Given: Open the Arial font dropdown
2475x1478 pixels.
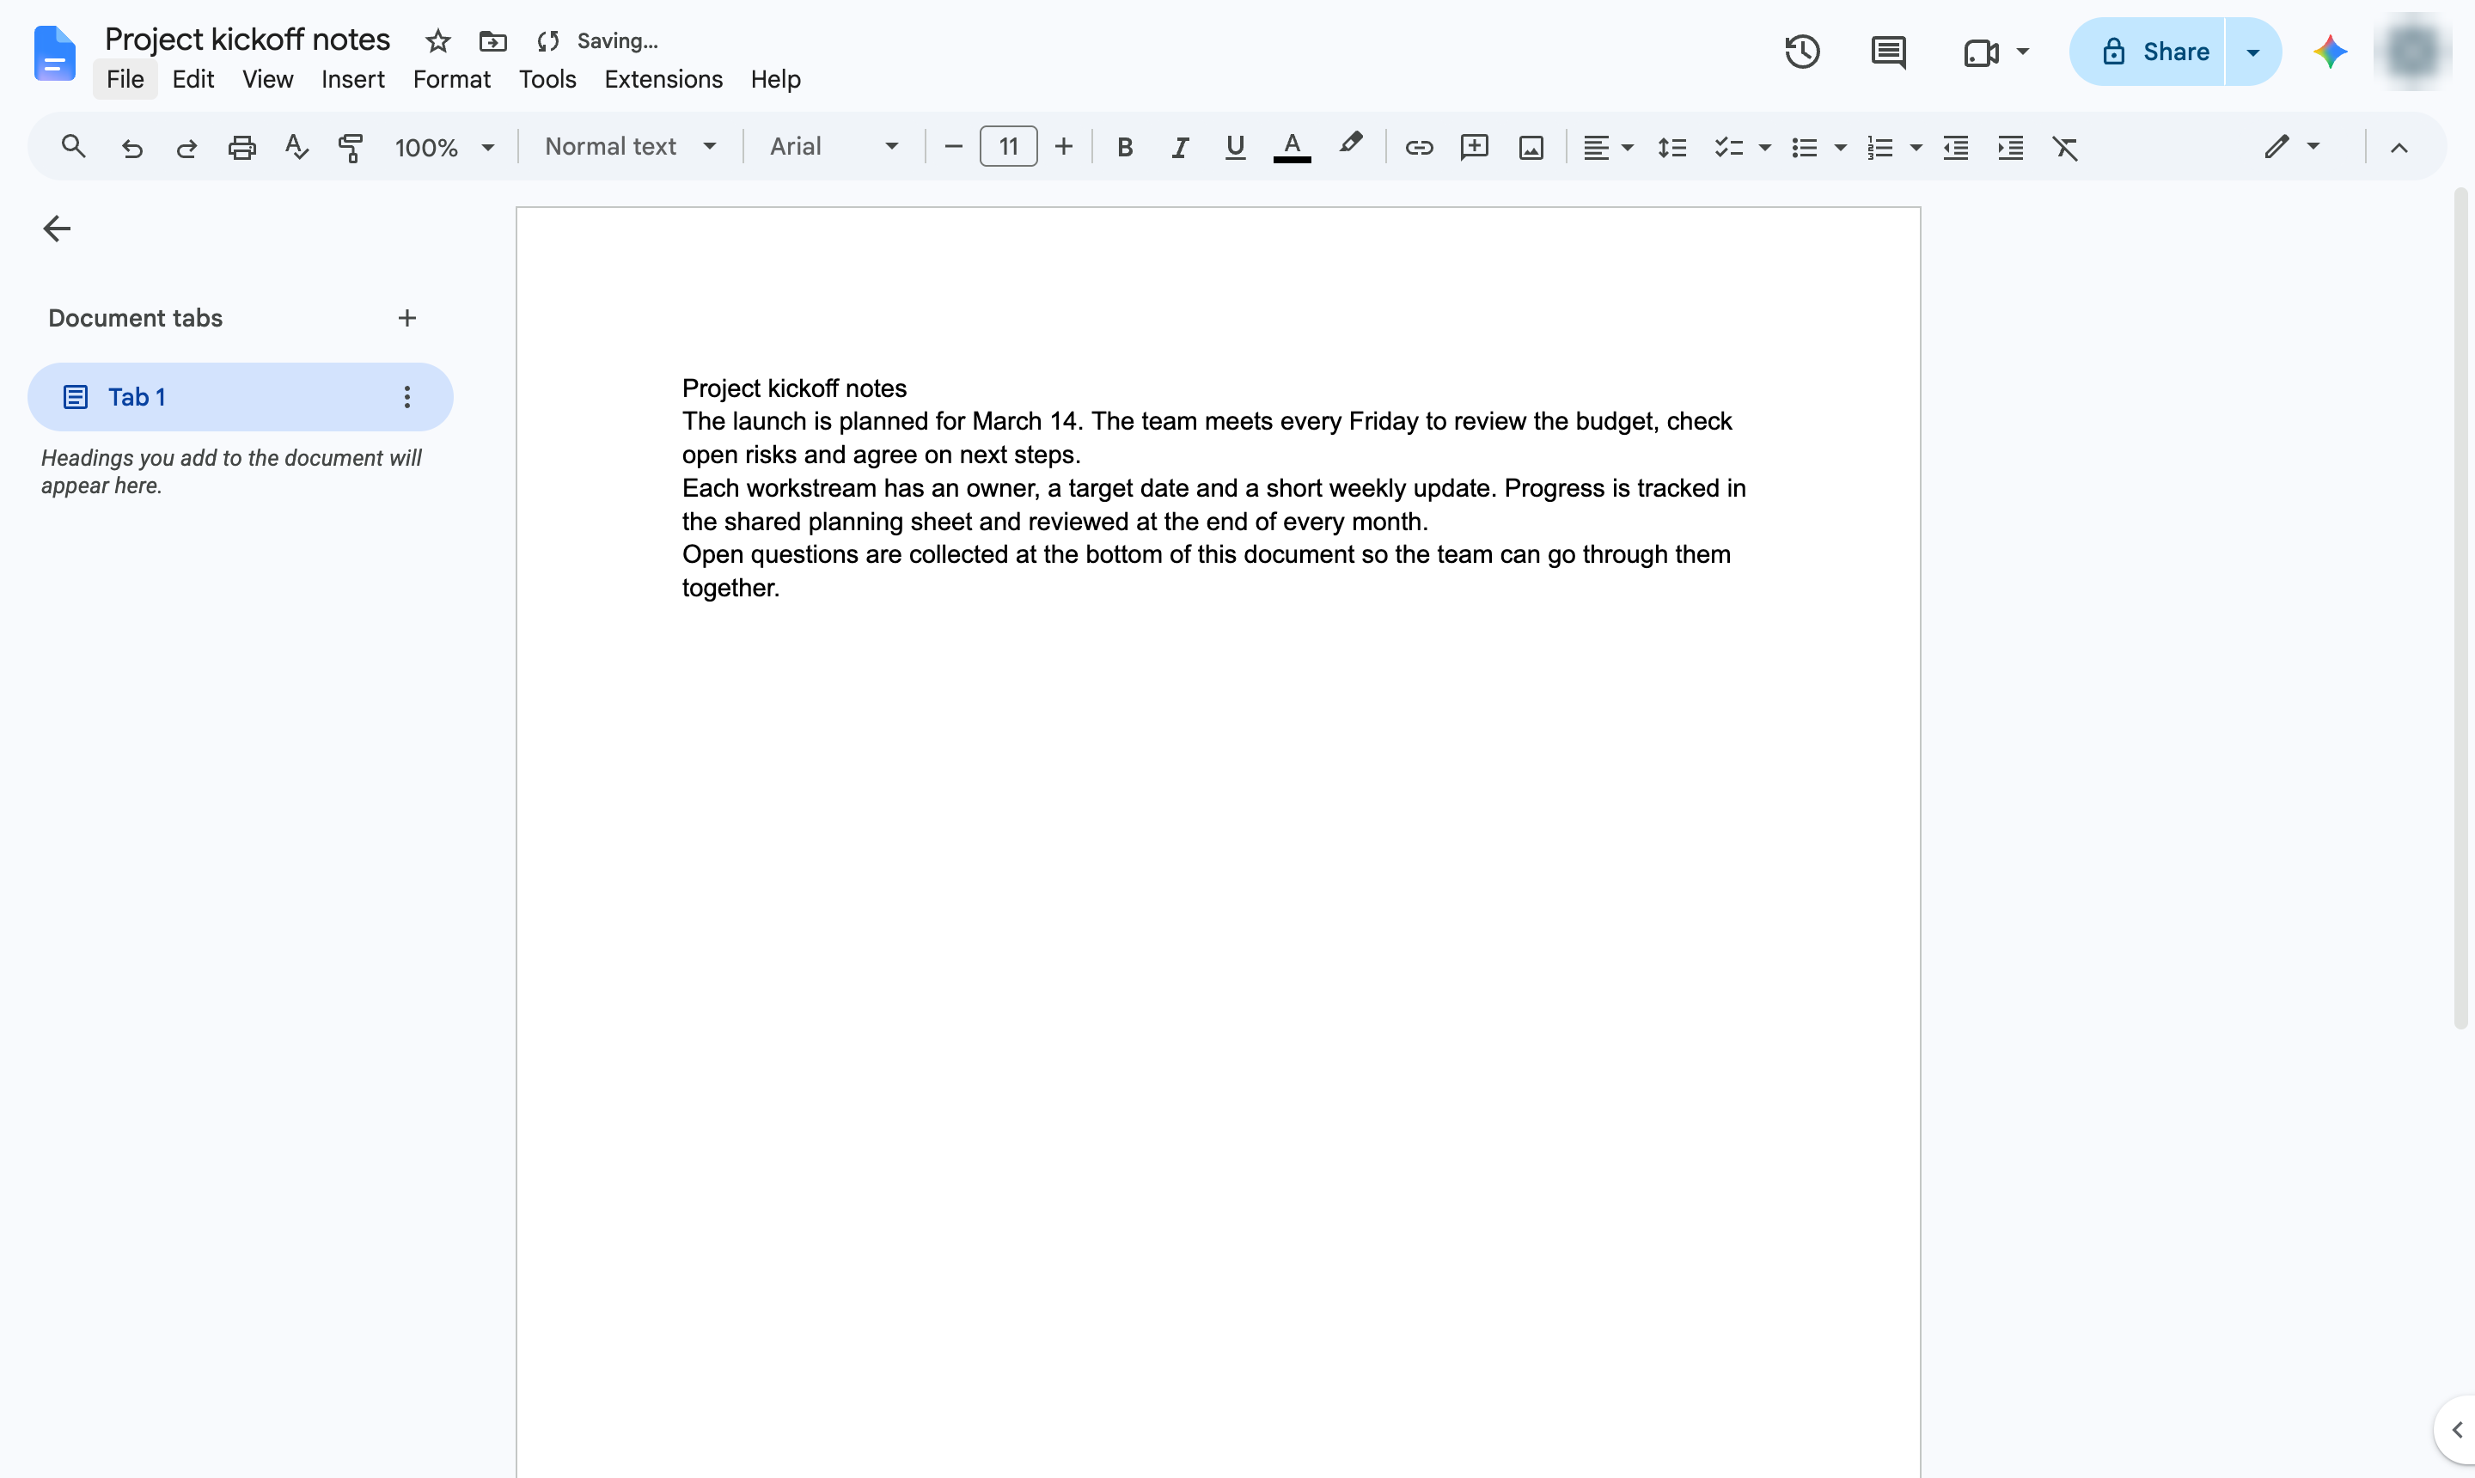Looking at the screenshot, I should [834, 148].
